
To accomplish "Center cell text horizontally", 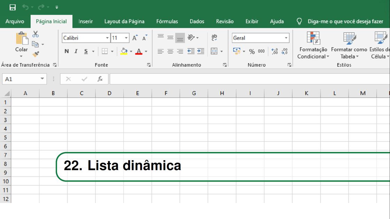I will pos(170,51).
